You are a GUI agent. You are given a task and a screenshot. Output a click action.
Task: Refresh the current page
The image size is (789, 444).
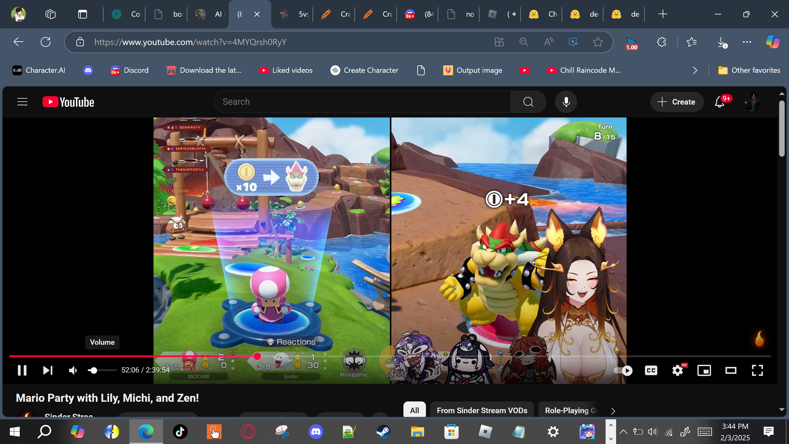[x=46, y=42]
